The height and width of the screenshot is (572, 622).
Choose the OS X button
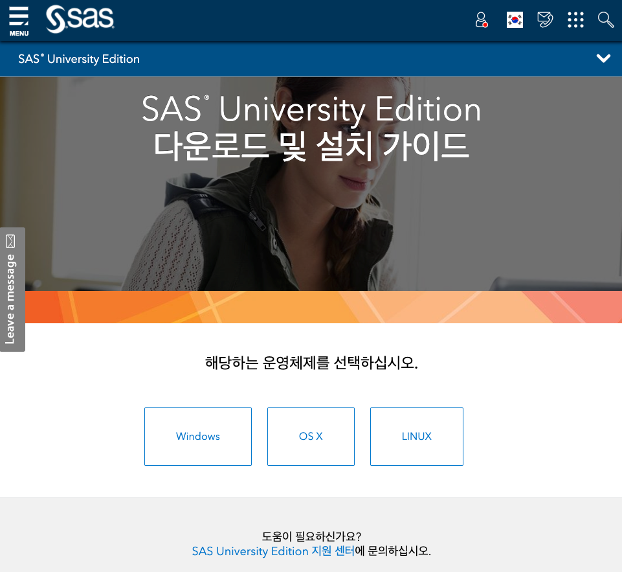(x=311, y=436)
